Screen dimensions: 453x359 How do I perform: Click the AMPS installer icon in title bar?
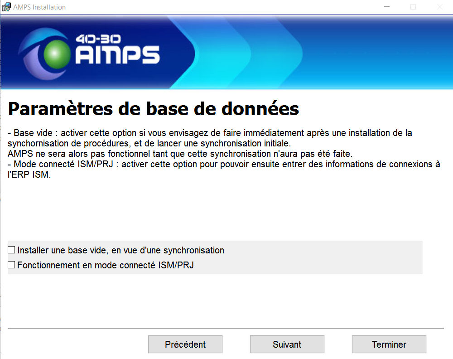tap(6, 7)
